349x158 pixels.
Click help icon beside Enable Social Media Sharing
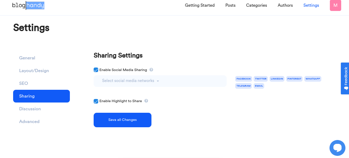point(151,70)
